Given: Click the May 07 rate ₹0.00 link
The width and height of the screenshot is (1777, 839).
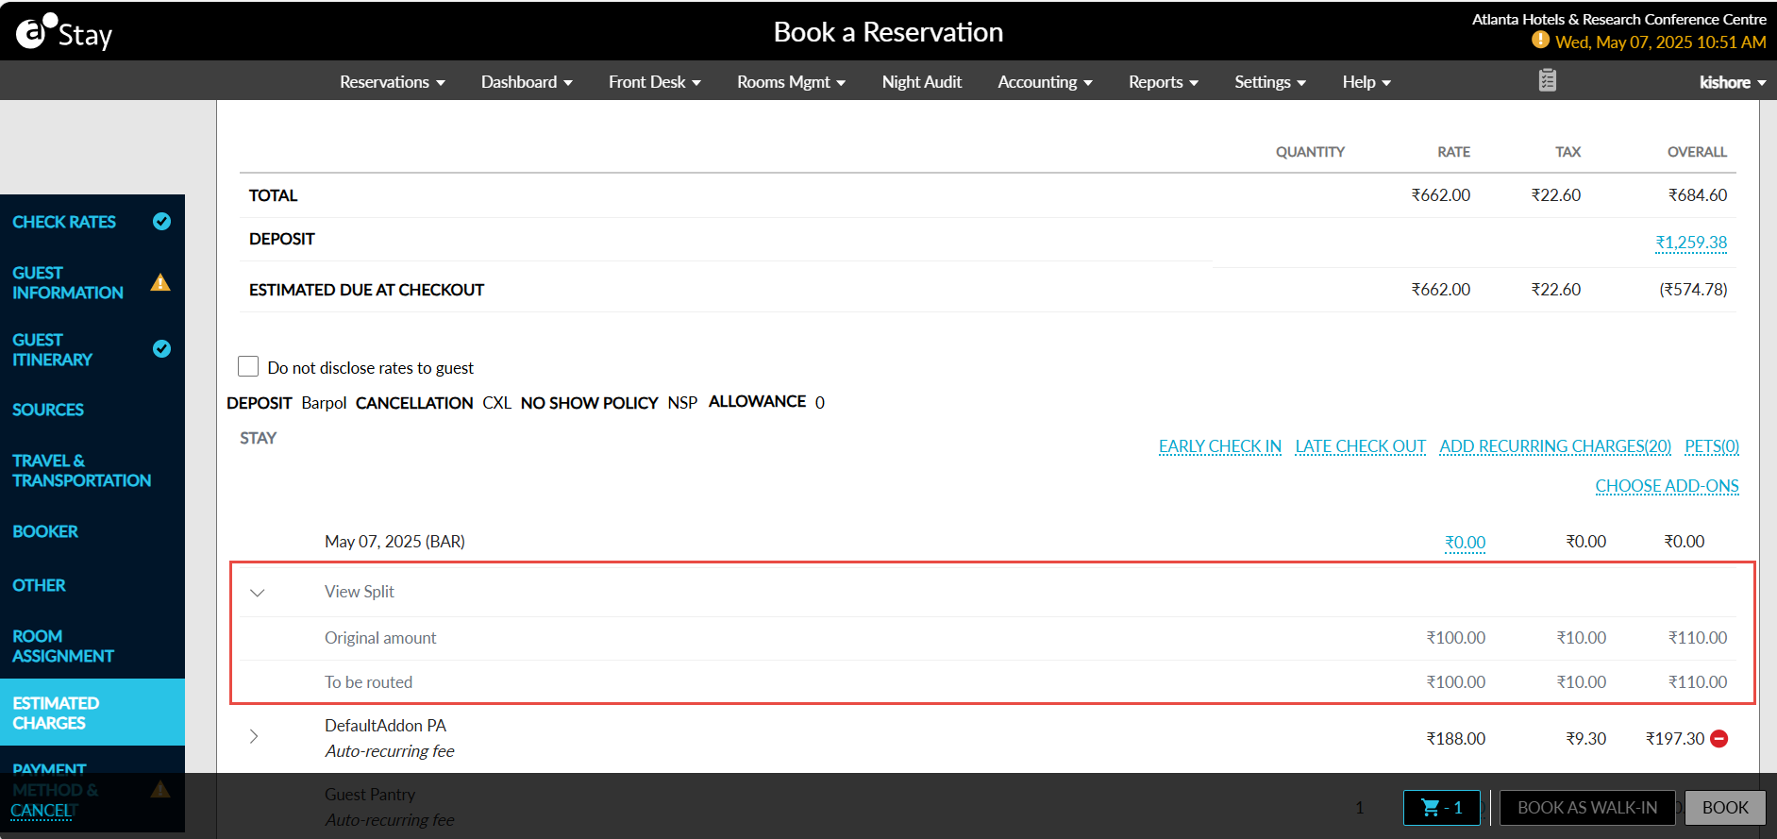Looking at the screenshot, I should click(1465, 542).
